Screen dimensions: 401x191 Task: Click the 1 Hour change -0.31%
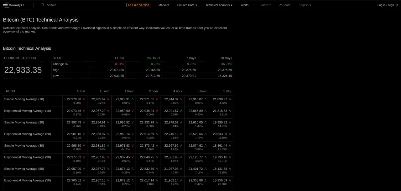tap(119, 64)
